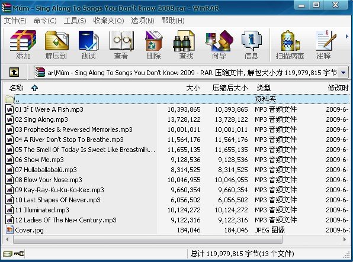Minimize the WinRAR window

[x=301, y=5]
